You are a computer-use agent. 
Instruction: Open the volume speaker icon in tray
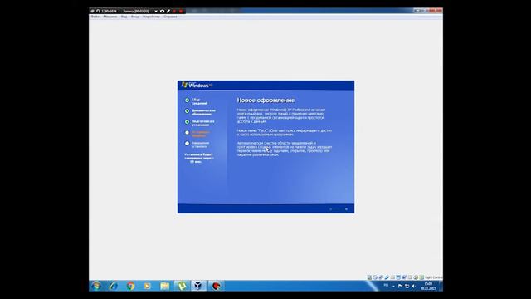click(x=413, y=286)
